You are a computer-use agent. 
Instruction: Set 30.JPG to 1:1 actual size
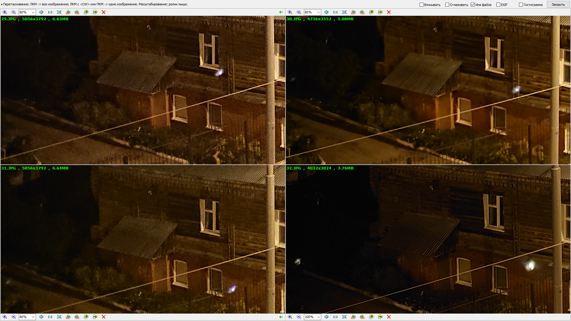335,12
